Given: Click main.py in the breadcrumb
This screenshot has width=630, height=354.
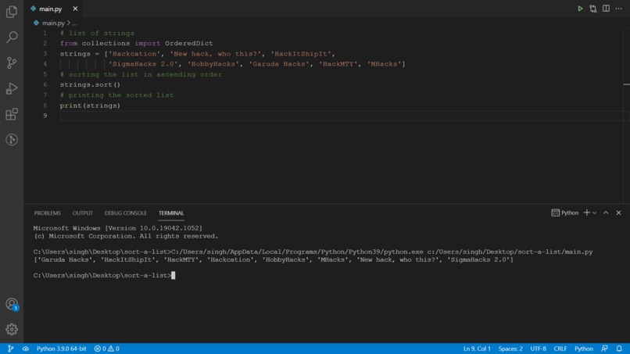Looking at the screenshot, I should 53,23.
